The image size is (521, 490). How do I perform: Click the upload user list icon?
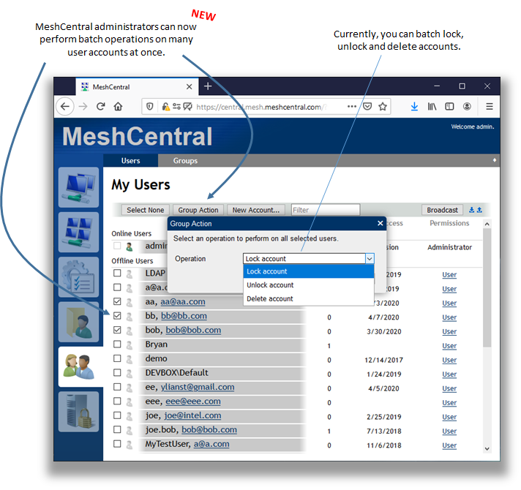click(x=479, y=210)
